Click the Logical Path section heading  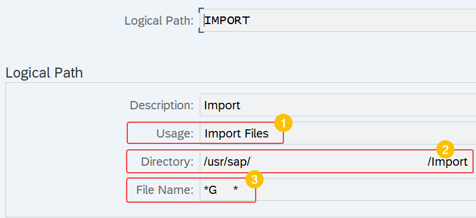[x=44, y=73]
